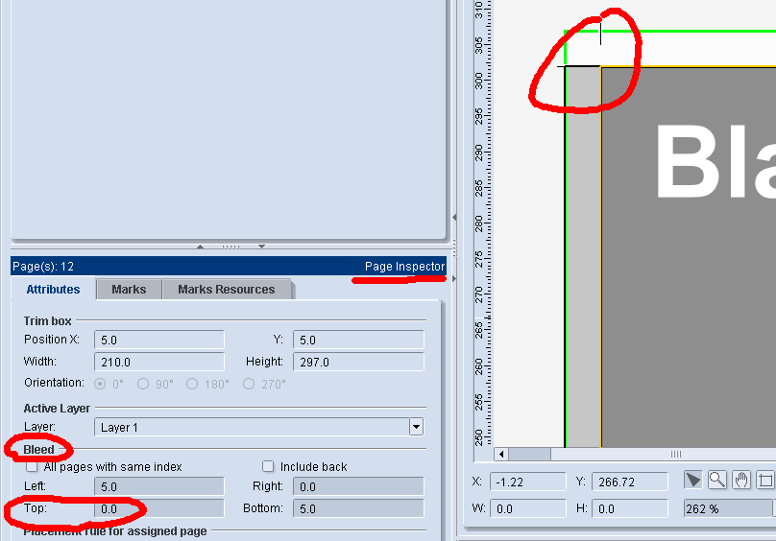Open the Layer dropdown arrow

pyautogui.click(x=416, y=427)
